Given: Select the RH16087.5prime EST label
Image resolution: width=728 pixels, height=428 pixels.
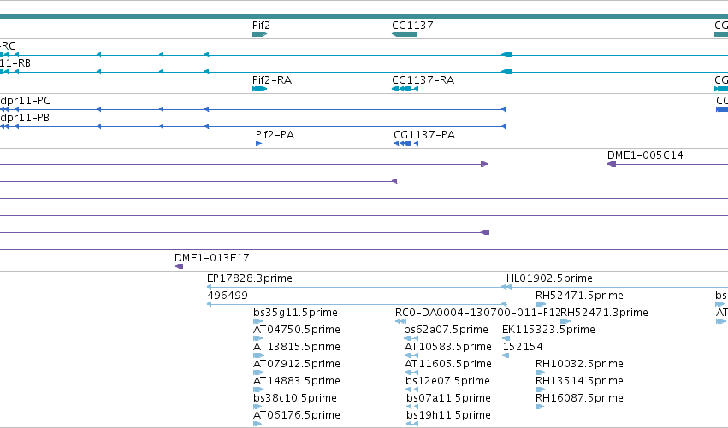Looking at the screenshot, I should pyautogui.click(x=579, y=398).
